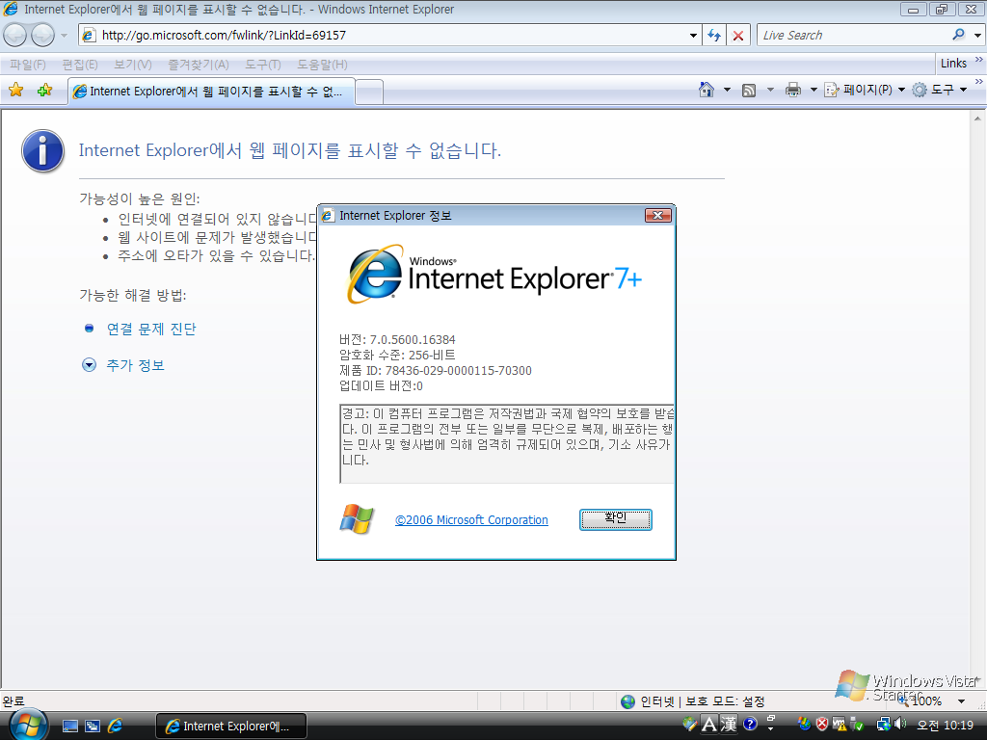Click Show Desktop quick launch icon

[x=69, y=727]
